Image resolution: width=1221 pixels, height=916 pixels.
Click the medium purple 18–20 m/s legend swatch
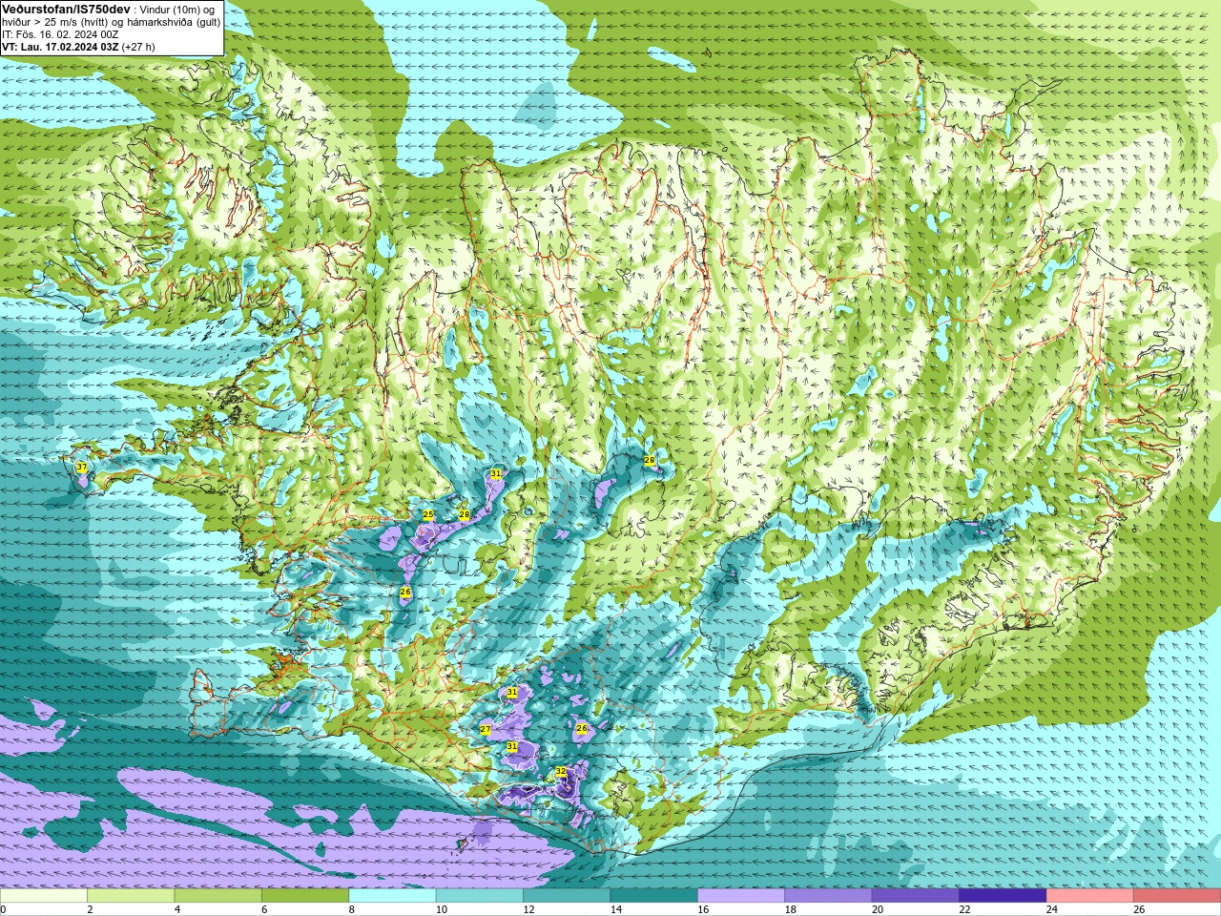(828, 896)
